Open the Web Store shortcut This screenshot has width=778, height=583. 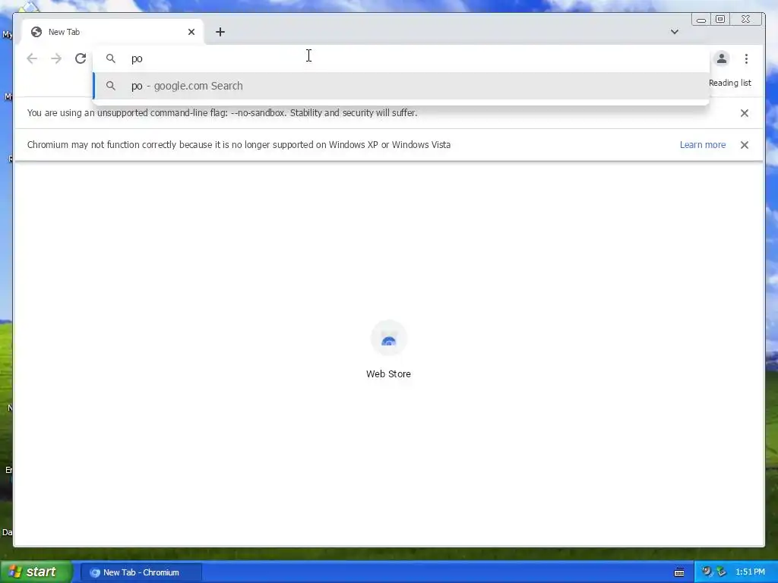[388, 349]
